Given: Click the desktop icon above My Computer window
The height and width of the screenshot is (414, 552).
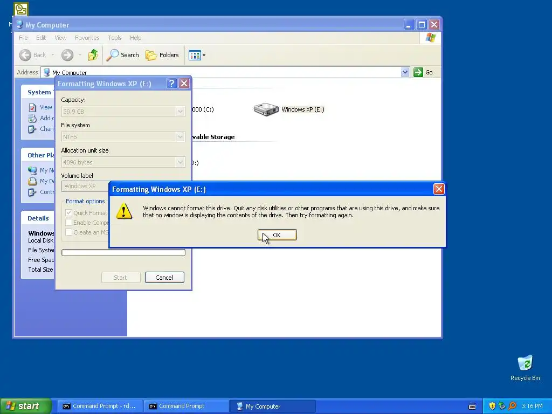Looking at the screenshot, I should coord(21,9).
